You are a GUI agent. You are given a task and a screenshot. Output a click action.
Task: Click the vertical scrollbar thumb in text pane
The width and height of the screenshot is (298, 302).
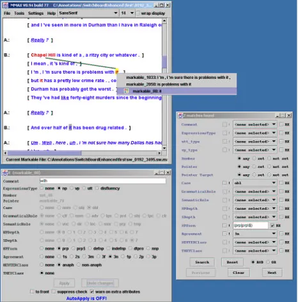click(164, 62)
